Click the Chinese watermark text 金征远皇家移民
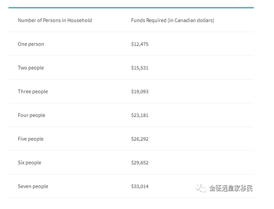 point(231,188)
